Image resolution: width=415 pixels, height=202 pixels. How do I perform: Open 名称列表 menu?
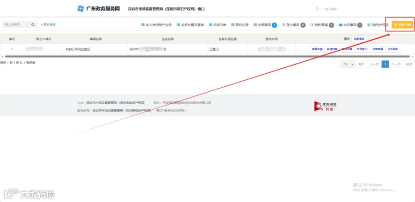pyautogui.click(x=217, y=25)
